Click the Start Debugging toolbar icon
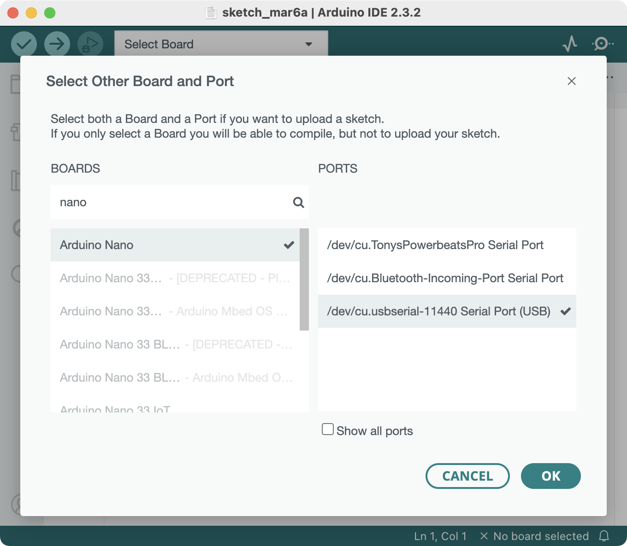This screenshot has width=627, height=546. tap(90, 44)
